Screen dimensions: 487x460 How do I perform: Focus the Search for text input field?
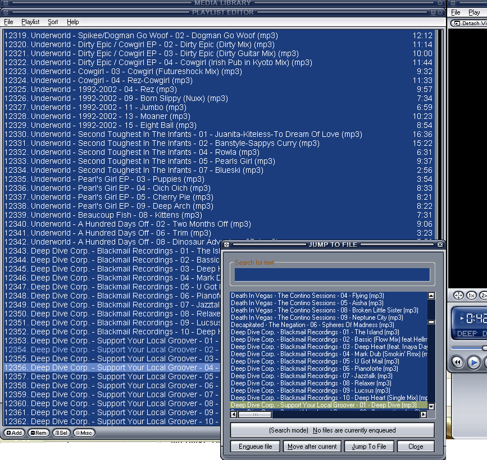pos(333,275)
